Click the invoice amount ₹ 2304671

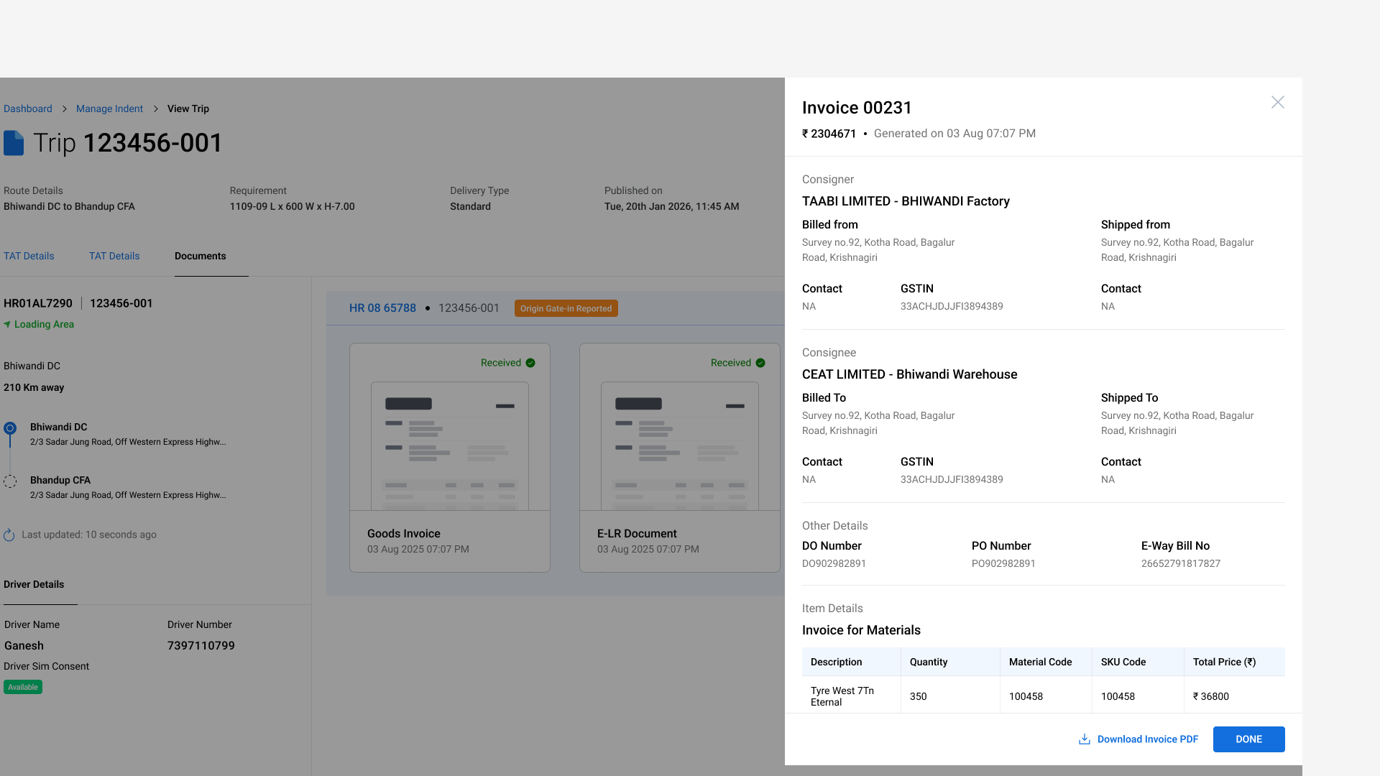pos(829,134)
